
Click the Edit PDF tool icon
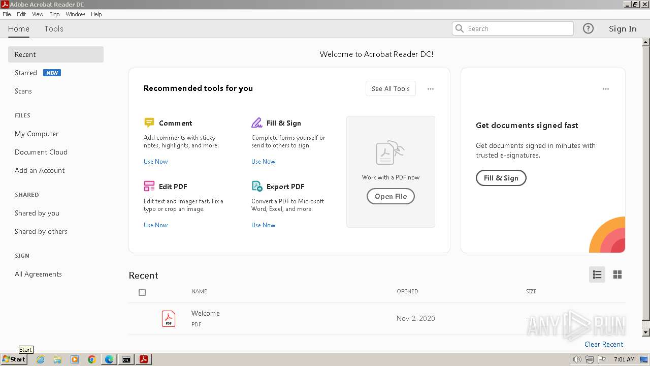(149, 186)
